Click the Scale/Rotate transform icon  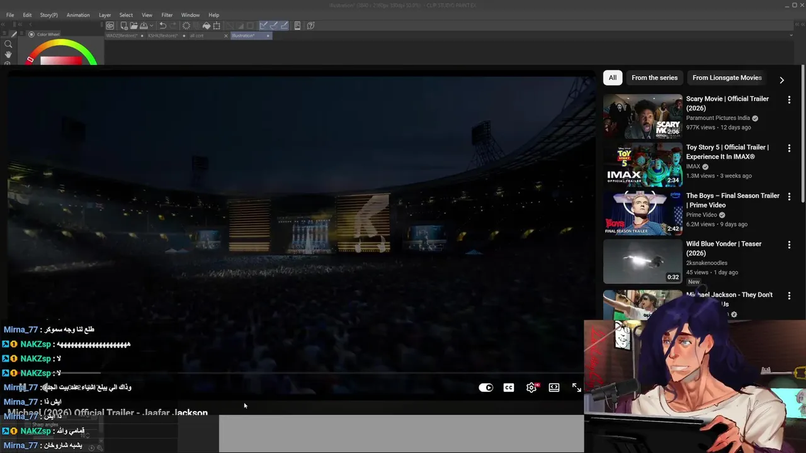coord(217,26)
